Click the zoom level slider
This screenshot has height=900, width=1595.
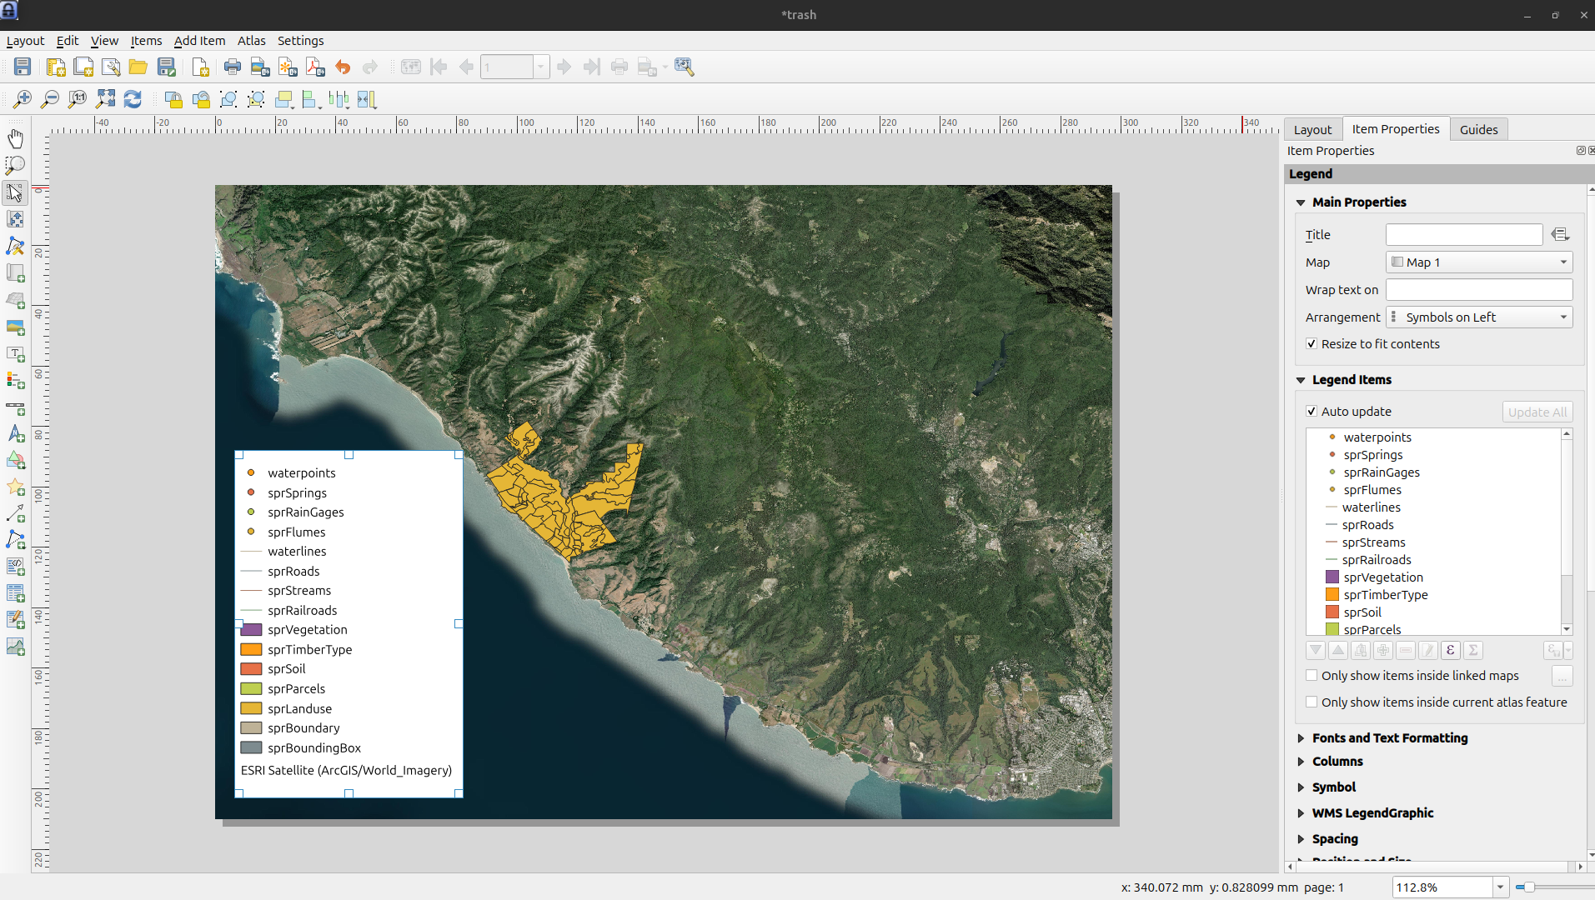1530,887
